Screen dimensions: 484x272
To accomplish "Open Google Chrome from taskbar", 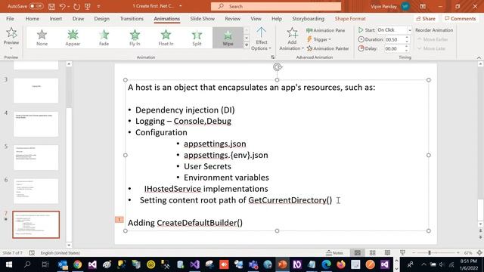I will [x=77, y=264].
